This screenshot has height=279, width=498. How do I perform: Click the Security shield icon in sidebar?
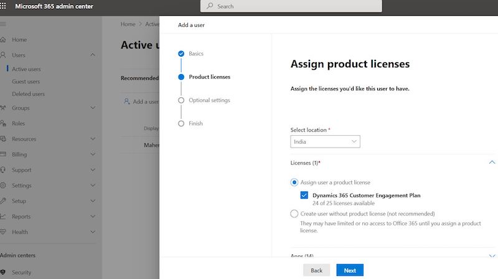pos(3,272)
